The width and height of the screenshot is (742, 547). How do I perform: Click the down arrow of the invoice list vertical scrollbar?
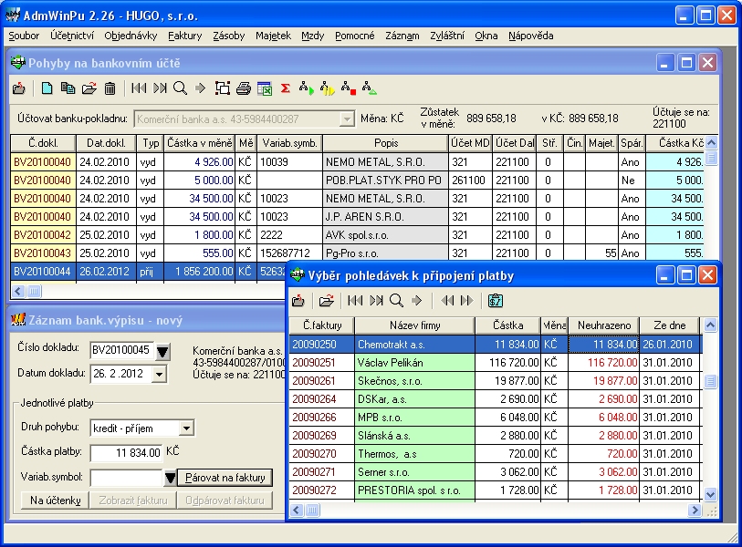710,494
